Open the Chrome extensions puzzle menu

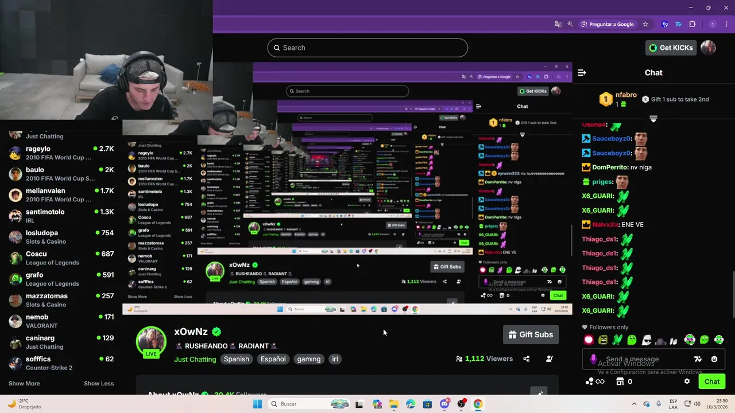(x=692, y=24)
